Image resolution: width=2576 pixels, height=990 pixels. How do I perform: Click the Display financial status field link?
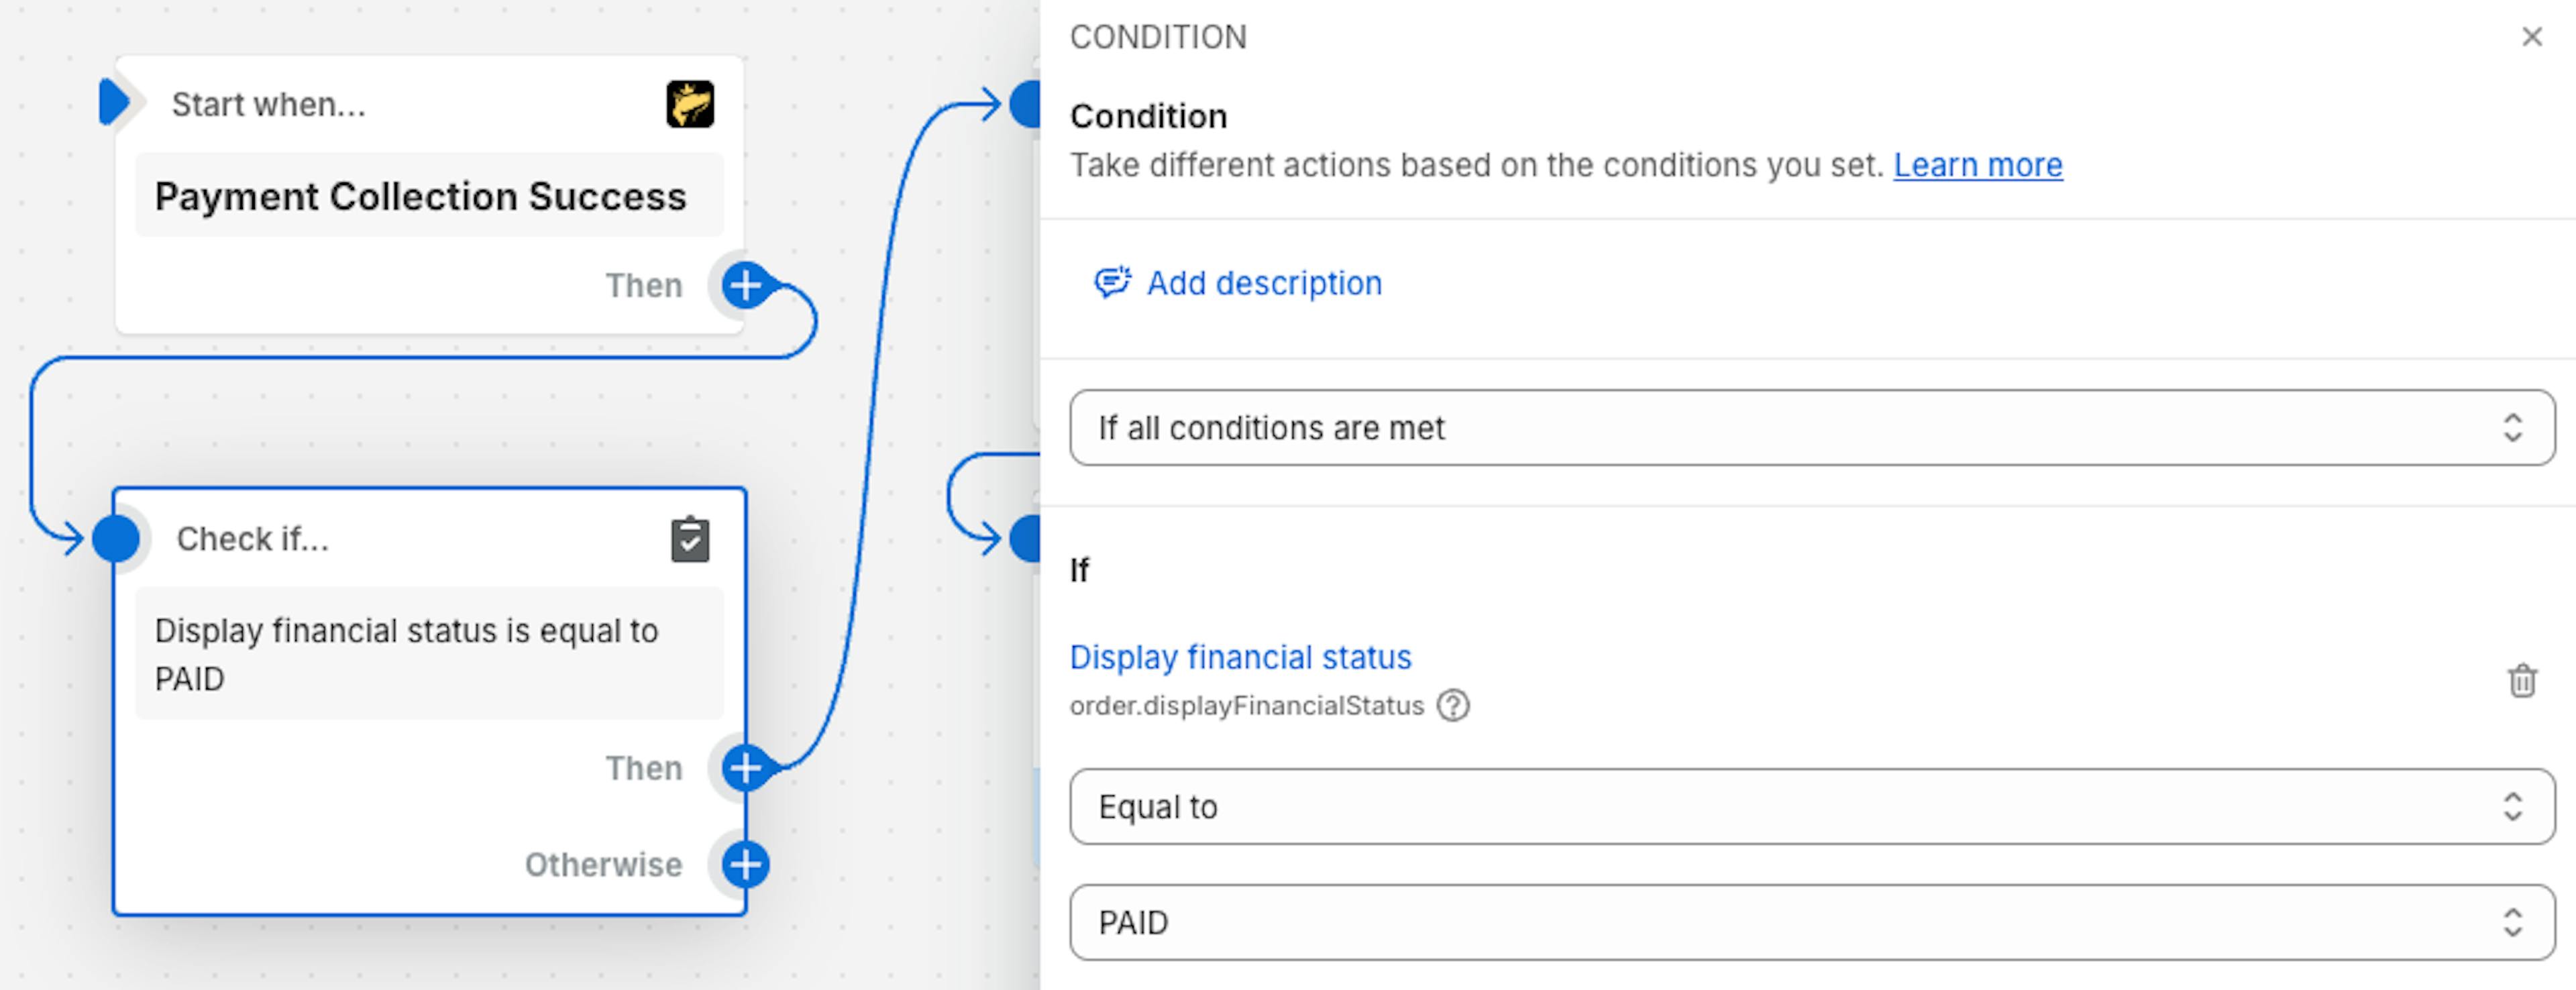point(1240,657)
